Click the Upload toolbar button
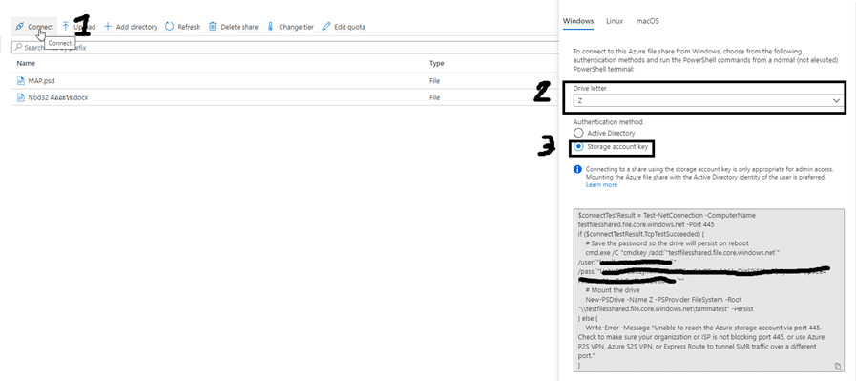Viewport: 856px width, 381px height. point(78,26)
